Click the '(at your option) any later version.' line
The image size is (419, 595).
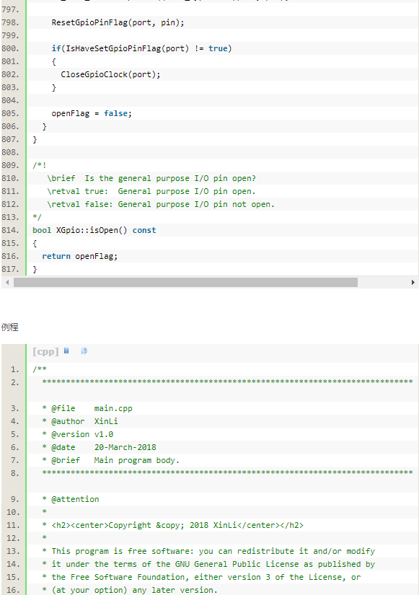pyautogui.click(x=130, y=590)
